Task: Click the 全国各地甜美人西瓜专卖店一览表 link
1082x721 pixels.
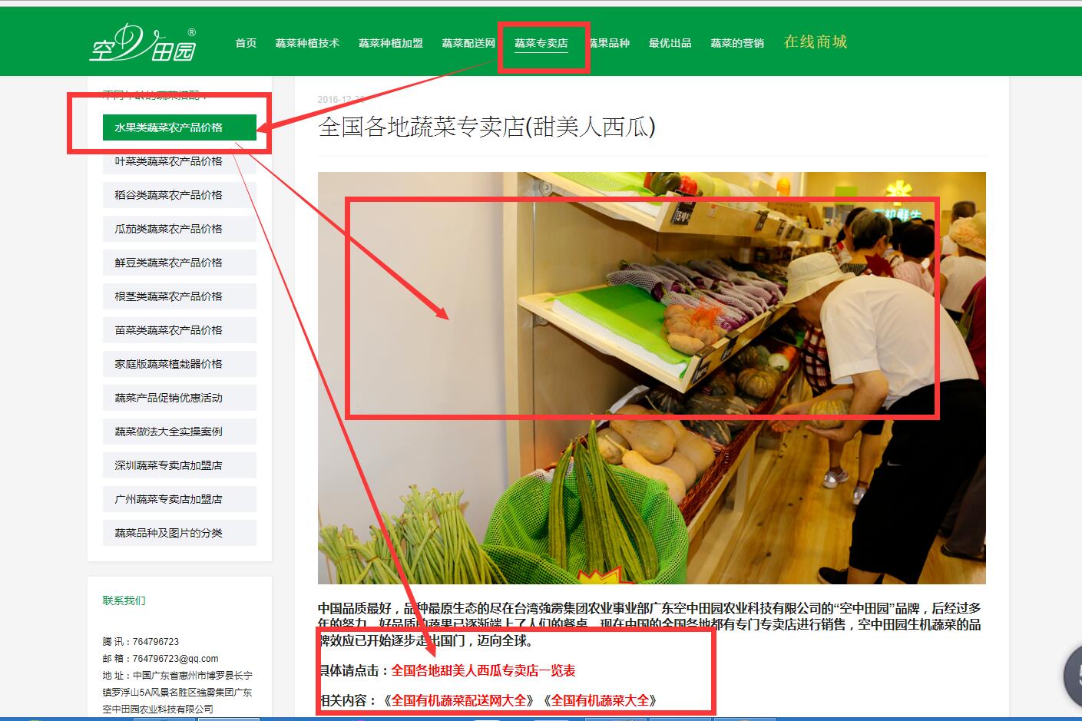Action: pos(483,670)
